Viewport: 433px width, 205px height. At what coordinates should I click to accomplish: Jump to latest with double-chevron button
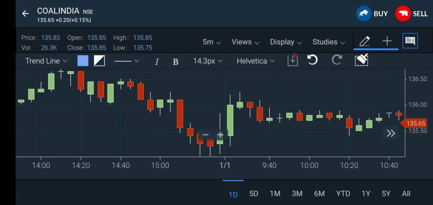coord(391,134)
